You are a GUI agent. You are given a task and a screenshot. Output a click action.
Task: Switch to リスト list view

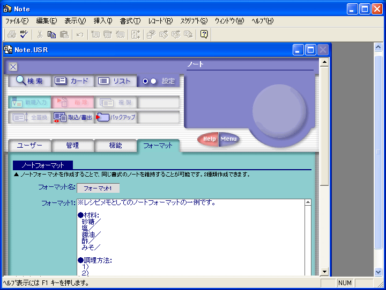point(115,81)
